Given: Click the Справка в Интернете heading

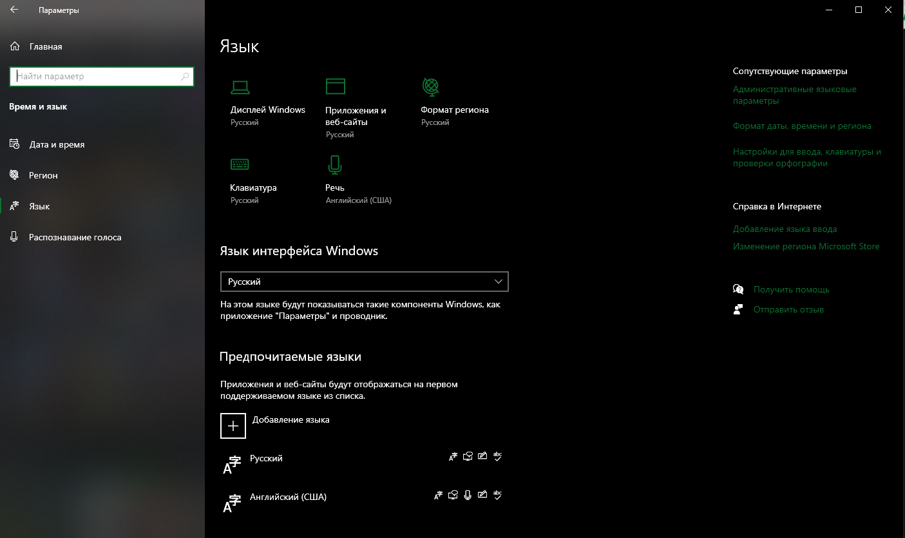Looking at the screenshot, I should [777, 207].
